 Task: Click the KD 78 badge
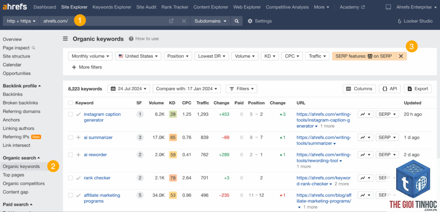tap(173, 178)
